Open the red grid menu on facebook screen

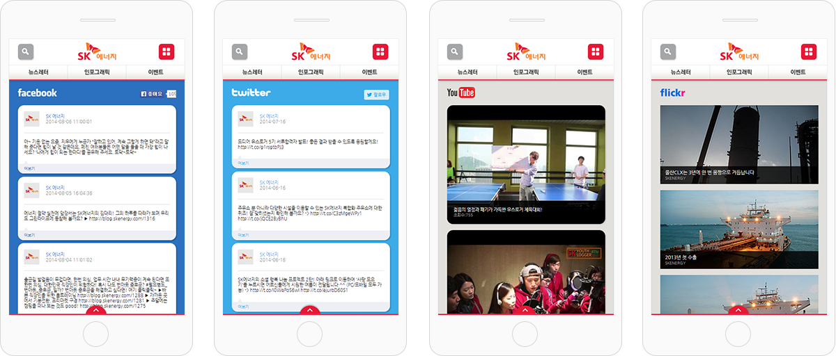(x=167, y=51)
